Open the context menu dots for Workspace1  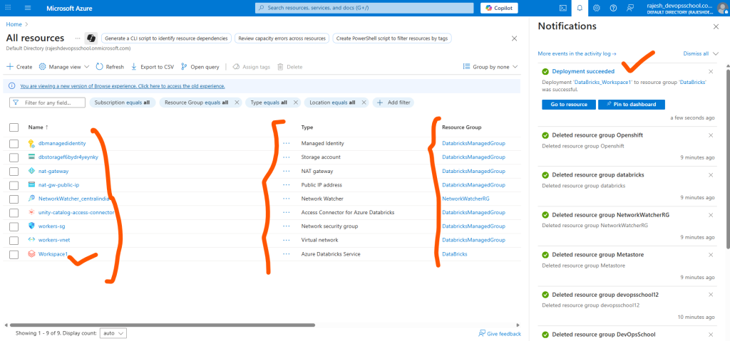pyautogui.click(x=287, y=254)
